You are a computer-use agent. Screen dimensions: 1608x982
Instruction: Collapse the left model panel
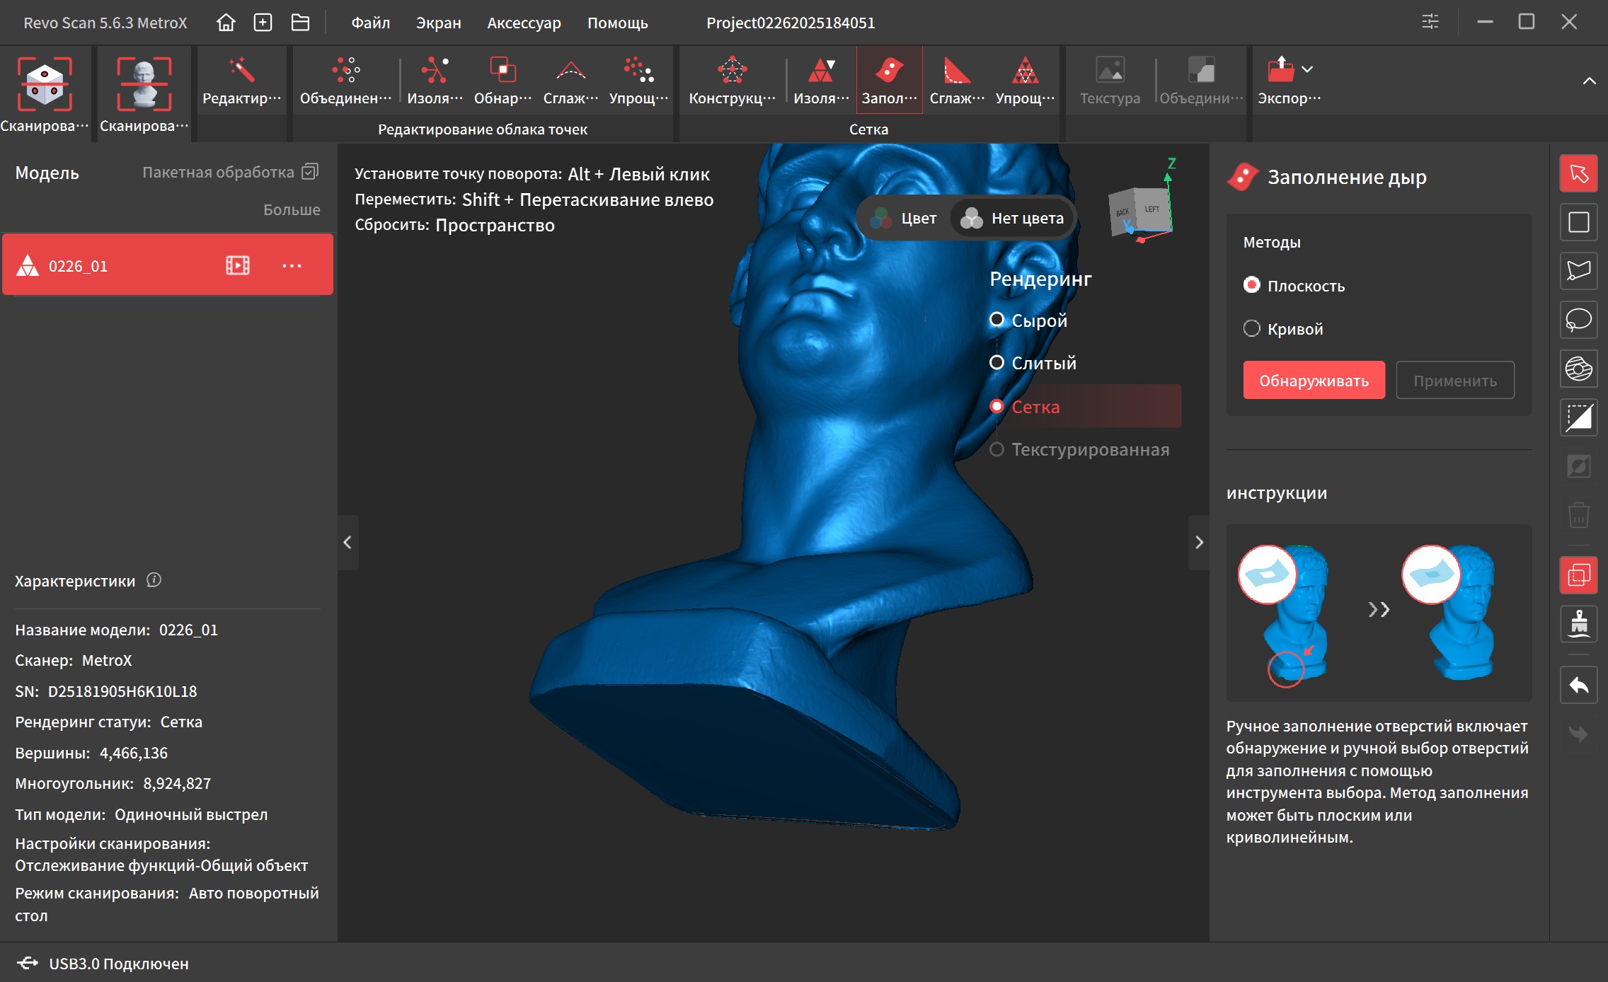[348, 543]
